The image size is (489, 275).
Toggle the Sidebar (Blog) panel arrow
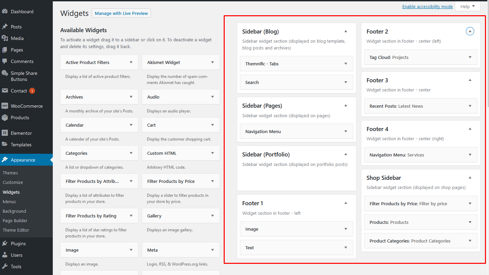pyautogui.click(x=346, y=31)
